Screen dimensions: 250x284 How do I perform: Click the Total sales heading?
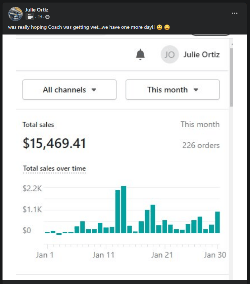[38, 125]
